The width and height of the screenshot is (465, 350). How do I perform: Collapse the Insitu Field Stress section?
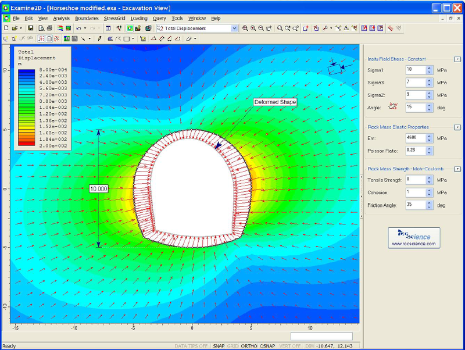click(457, 59)
